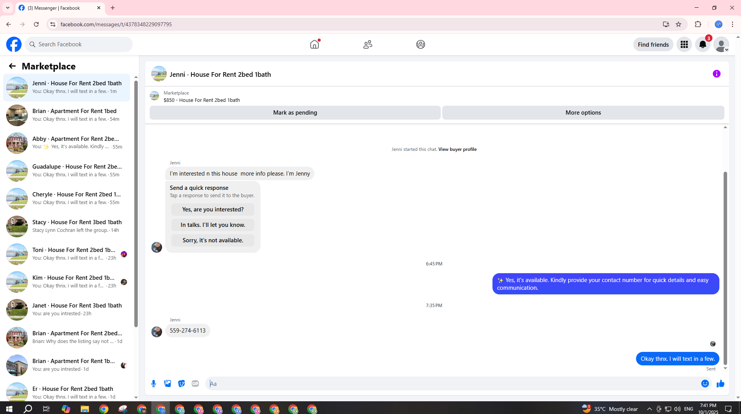Open More options for the listing

583,113
